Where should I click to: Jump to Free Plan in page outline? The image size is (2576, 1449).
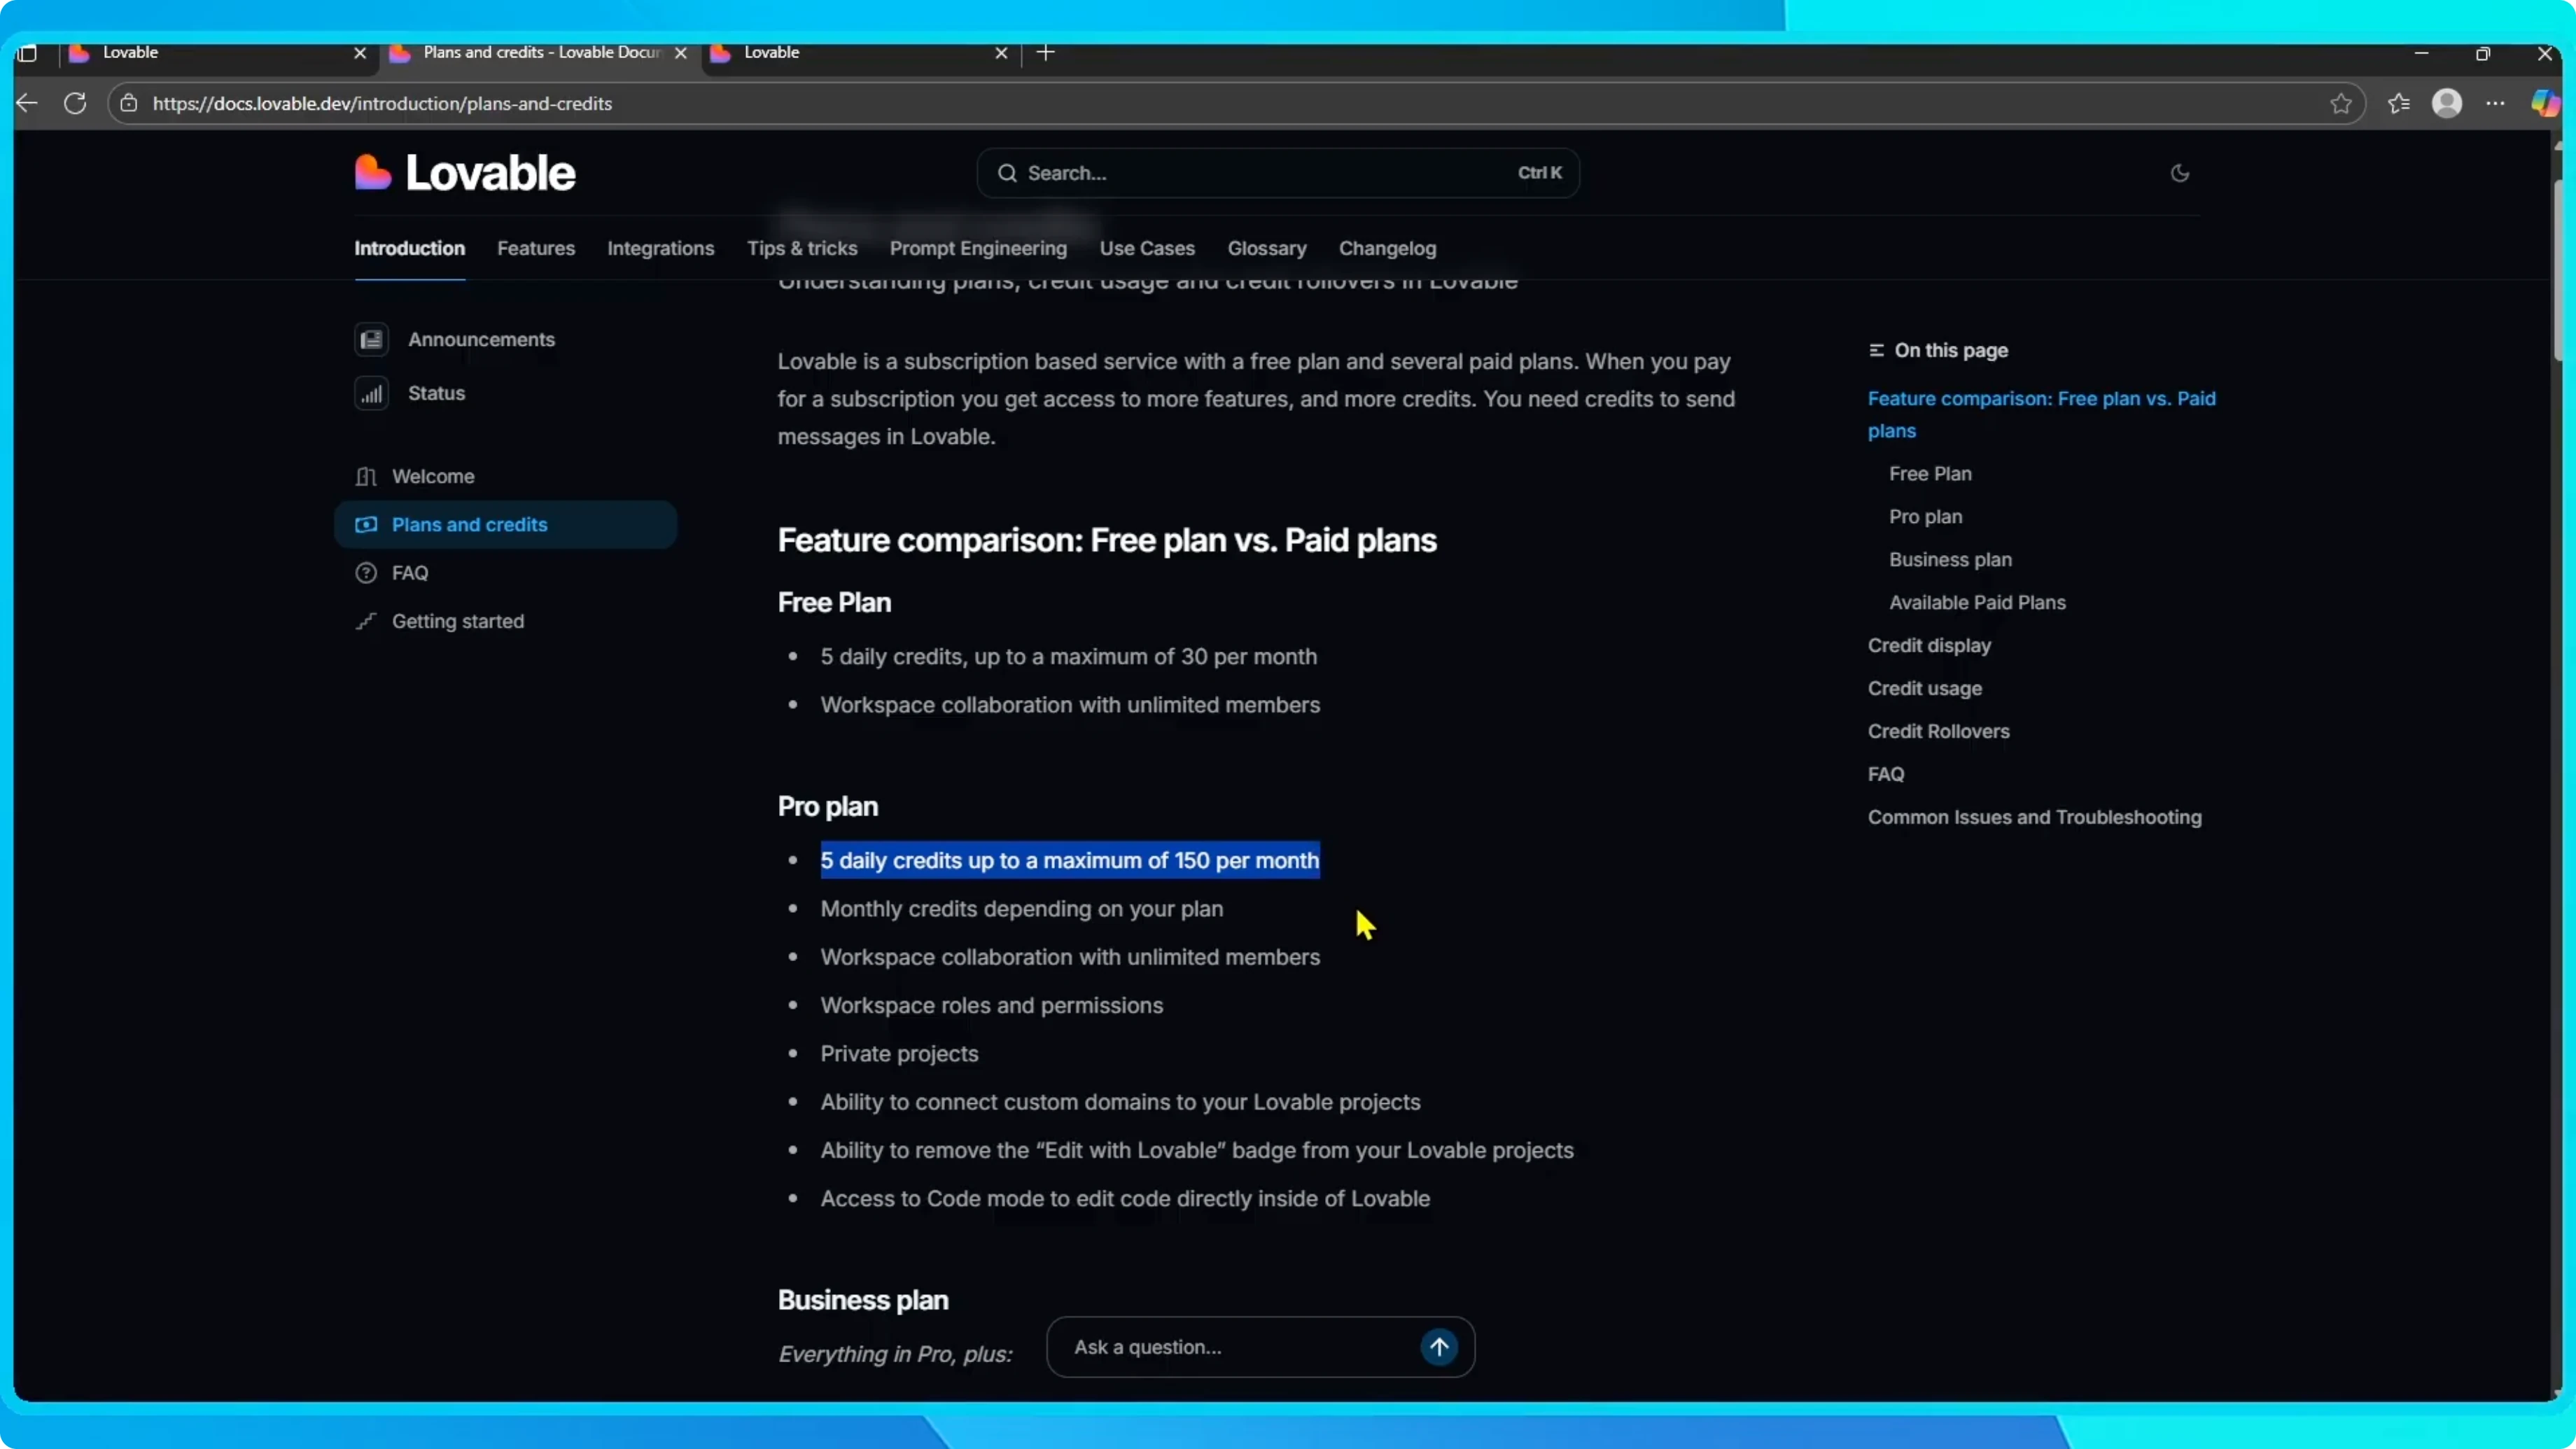1930,473
